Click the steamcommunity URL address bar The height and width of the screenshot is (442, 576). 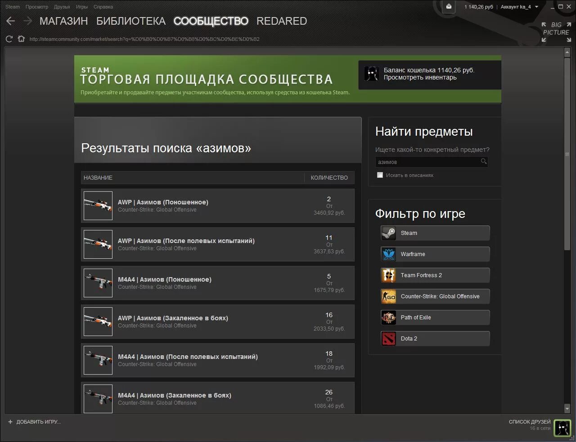(x=144, y=39)
